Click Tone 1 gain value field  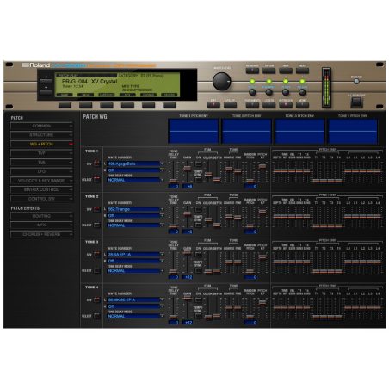[x=188, y=187]
